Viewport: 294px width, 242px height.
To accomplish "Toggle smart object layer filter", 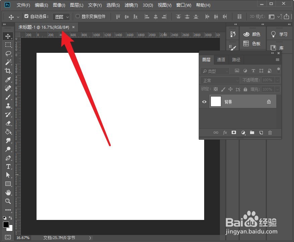I will (x=270, y=71).
